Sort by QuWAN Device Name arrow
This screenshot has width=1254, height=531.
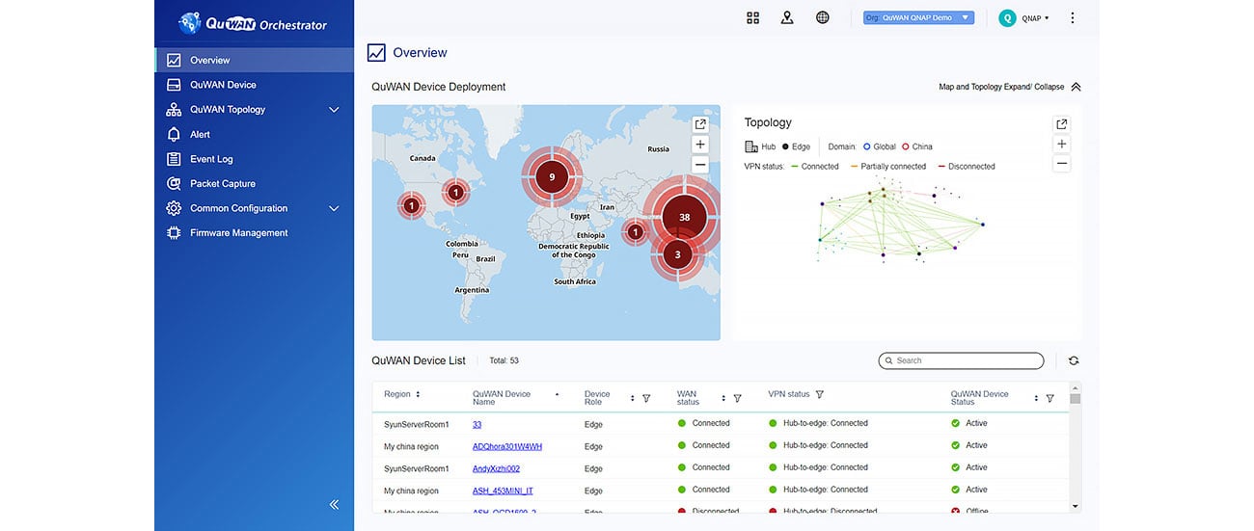pos(557,394)
